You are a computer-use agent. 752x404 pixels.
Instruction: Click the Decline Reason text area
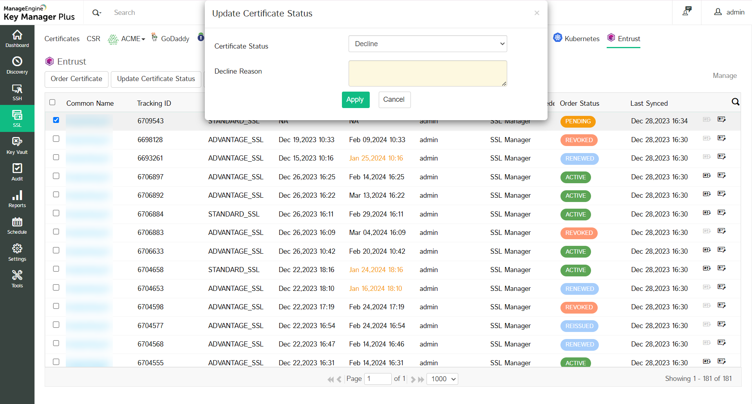point(428,73)
